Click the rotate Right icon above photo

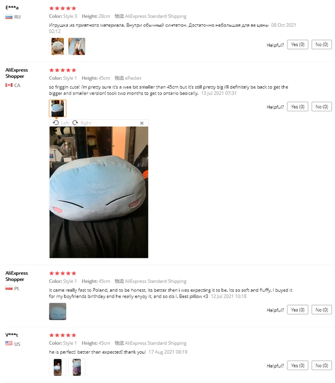point(75,123)
